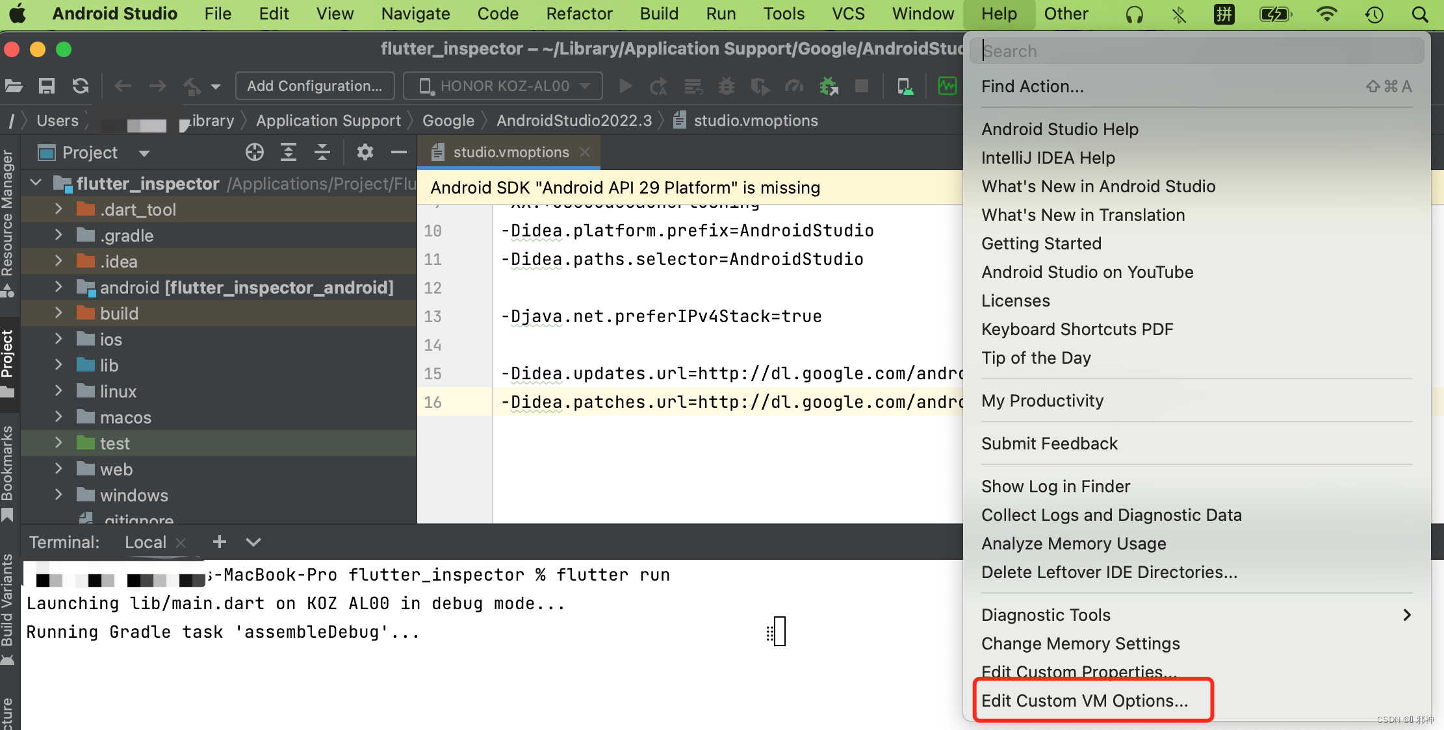Click the green Profiler icon
The width and height of the screenshot is (1444, 730).
(947, 86)
